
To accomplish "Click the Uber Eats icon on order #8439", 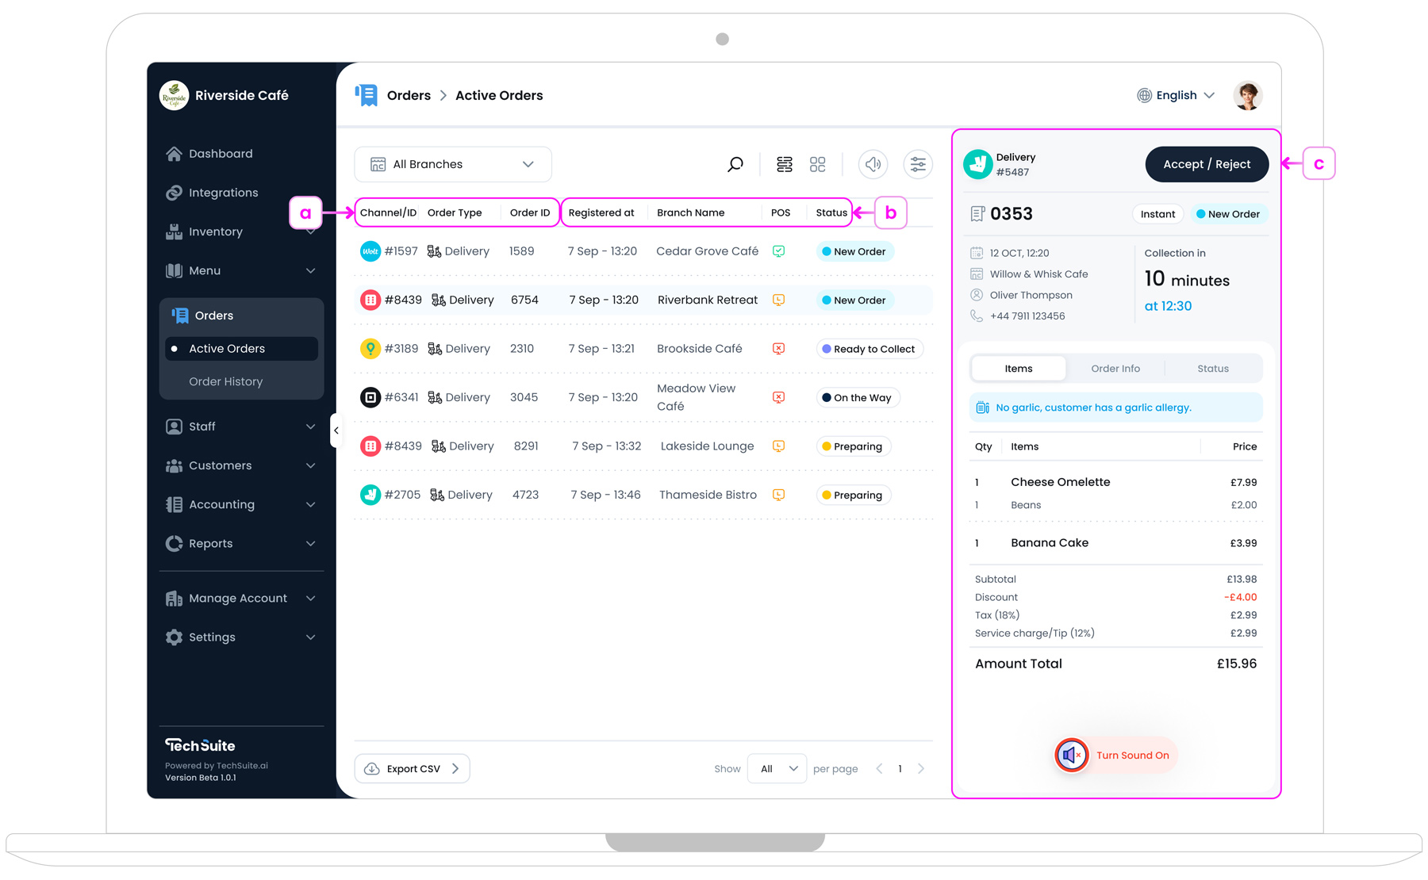I will click(x=370, y=300).
